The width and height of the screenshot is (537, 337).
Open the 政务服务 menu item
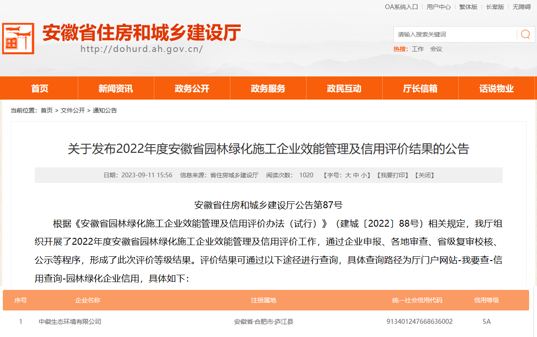(268, 88)
